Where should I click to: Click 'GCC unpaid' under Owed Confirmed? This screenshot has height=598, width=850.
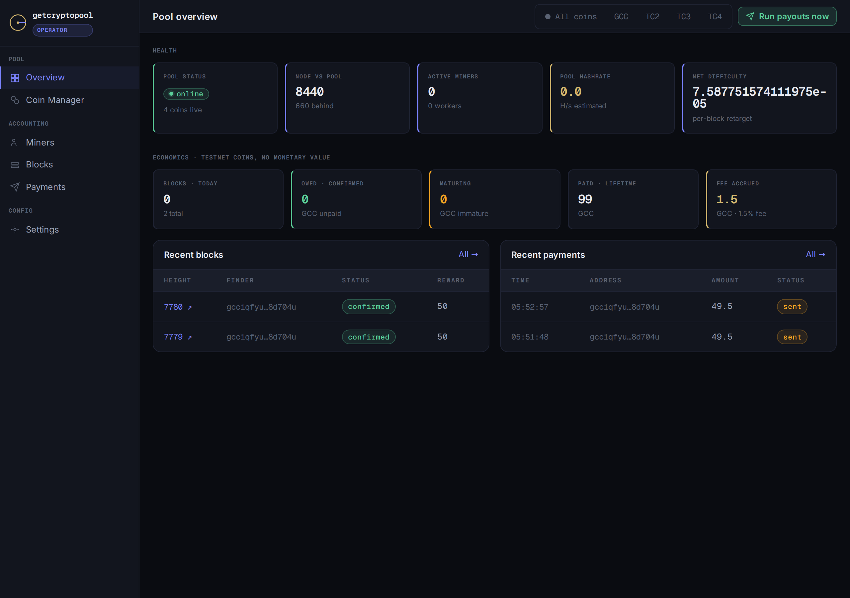tap(321, 213)
